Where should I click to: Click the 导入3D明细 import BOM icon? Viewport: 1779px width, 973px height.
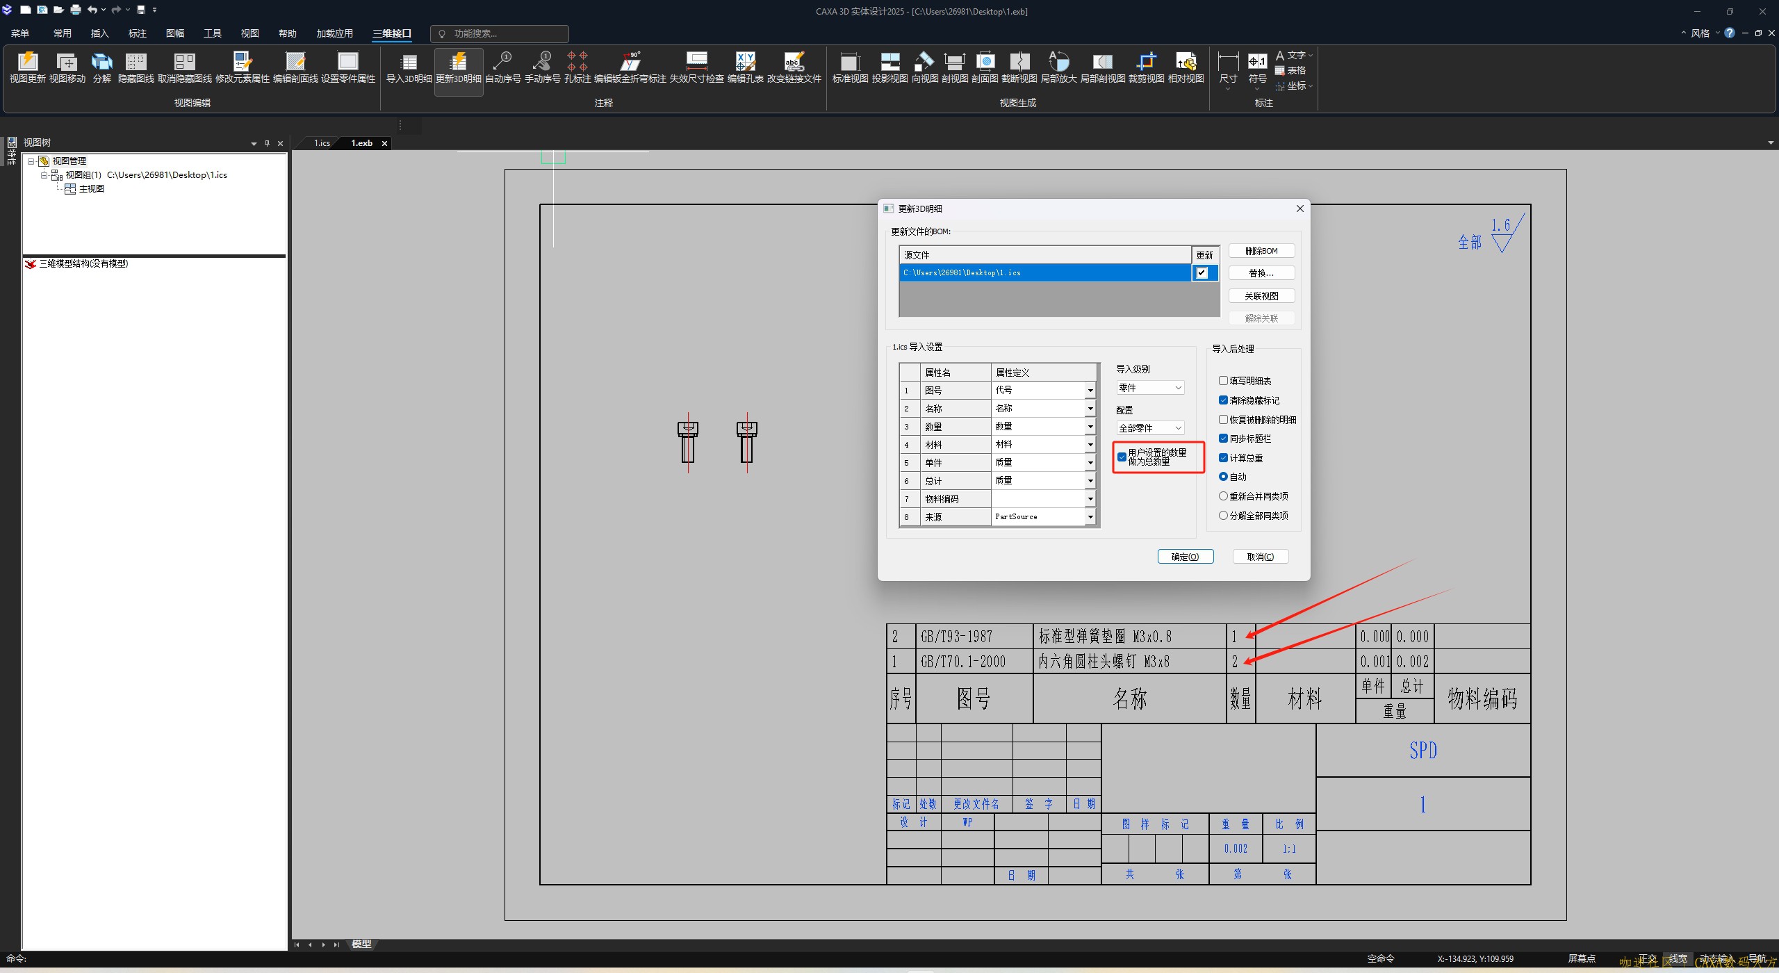409,67
